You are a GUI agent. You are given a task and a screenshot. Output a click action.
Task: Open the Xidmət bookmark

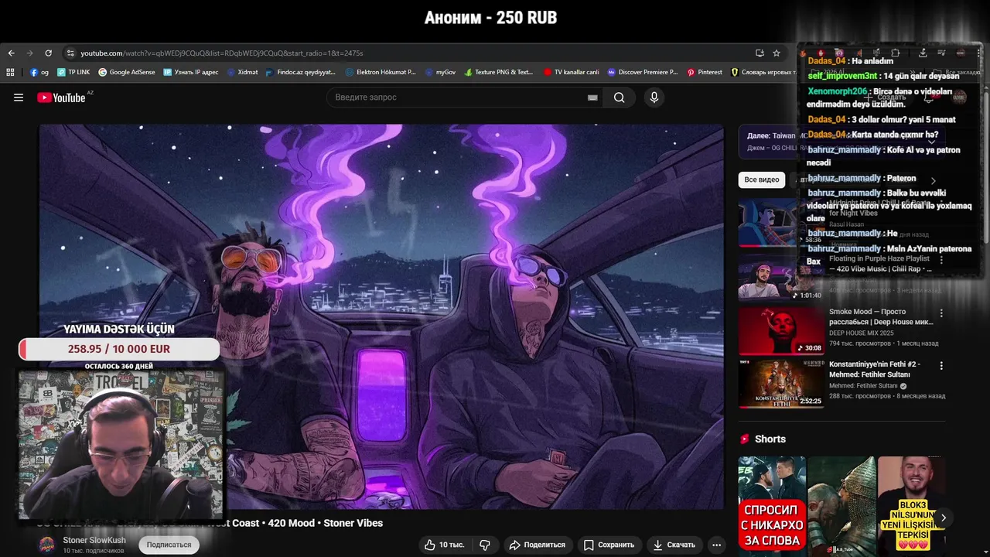[x=242, y=72]
